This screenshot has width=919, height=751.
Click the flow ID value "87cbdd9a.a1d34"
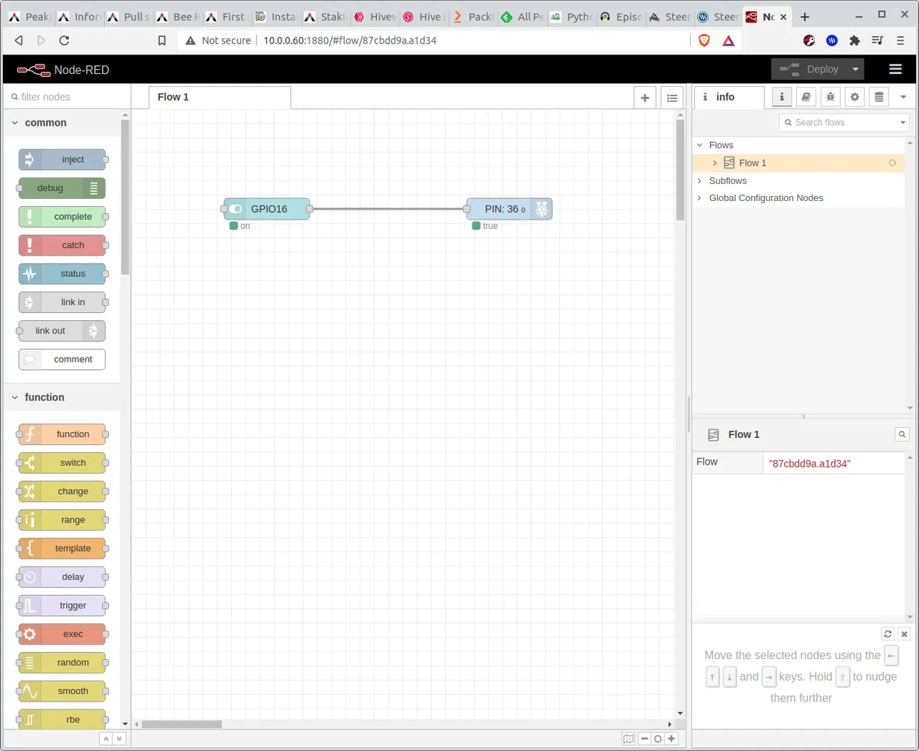(x=809, y=464)
